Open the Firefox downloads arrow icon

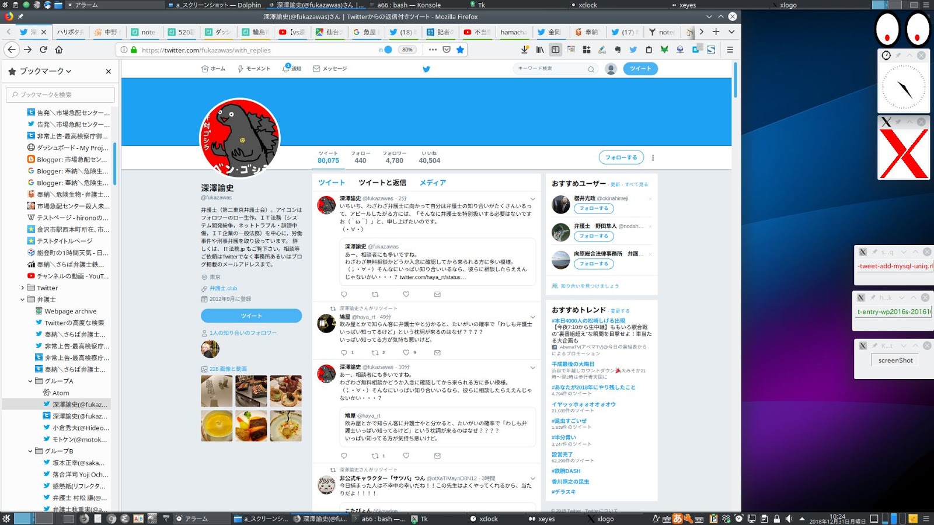coord(524,50)
